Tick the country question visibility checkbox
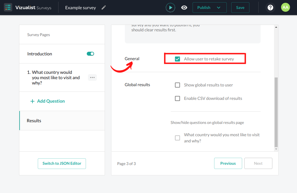297x193 pixels. pyautogui.click(x=177, y=138)
